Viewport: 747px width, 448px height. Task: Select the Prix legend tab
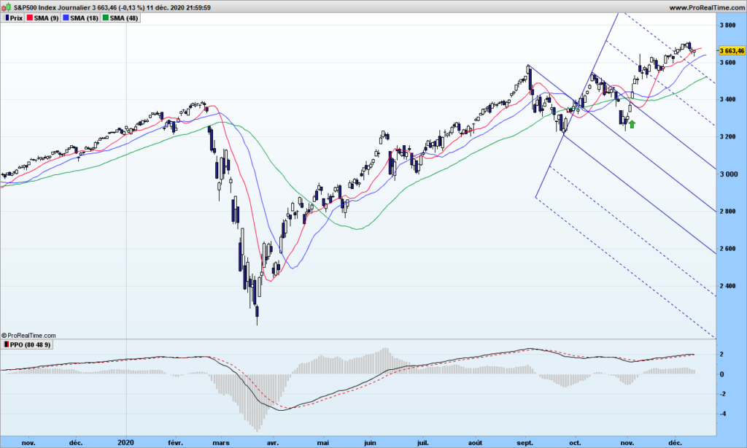(x=13, y=18)
